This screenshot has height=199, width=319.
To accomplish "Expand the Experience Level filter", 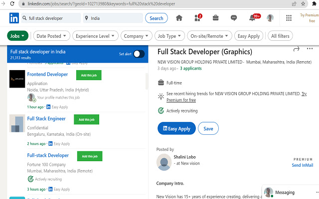I will (95, 36).
